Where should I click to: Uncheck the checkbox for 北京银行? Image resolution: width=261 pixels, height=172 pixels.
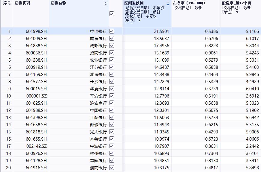[112, 74]
